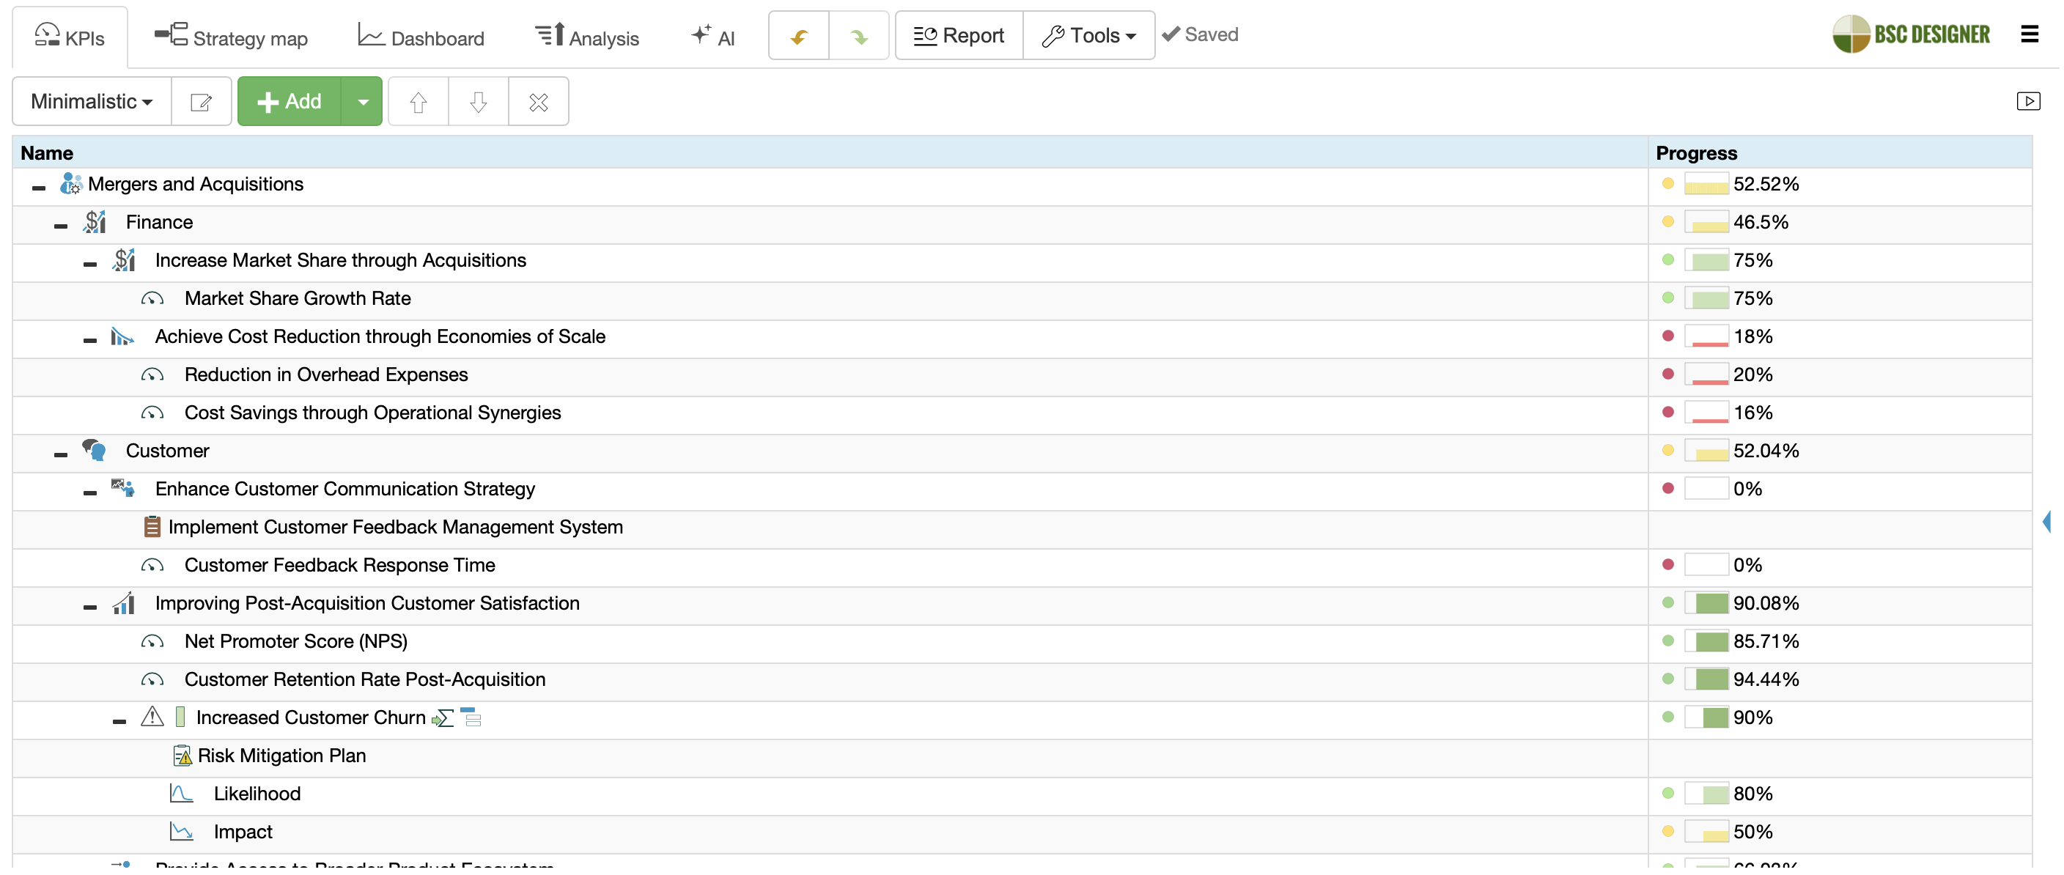Click the green Add button
2064x875 pixels.
(x=290, y=102)
